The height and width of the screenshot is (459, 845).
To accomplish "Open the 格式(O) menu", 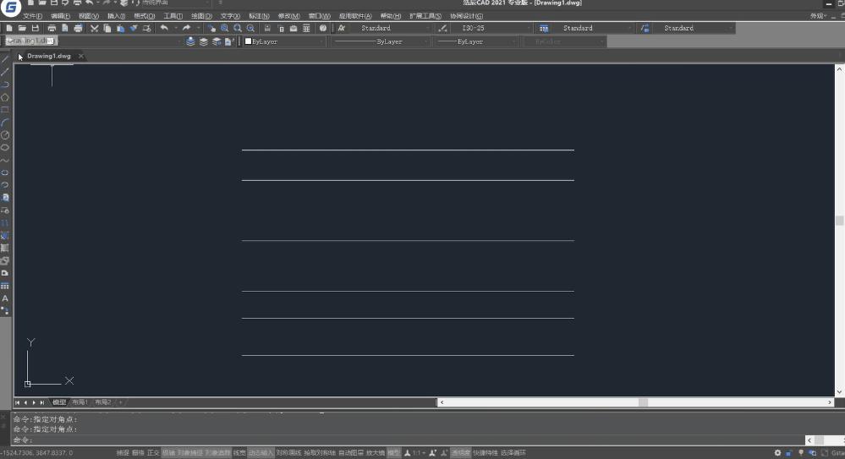I will click(x=144, y=16).
